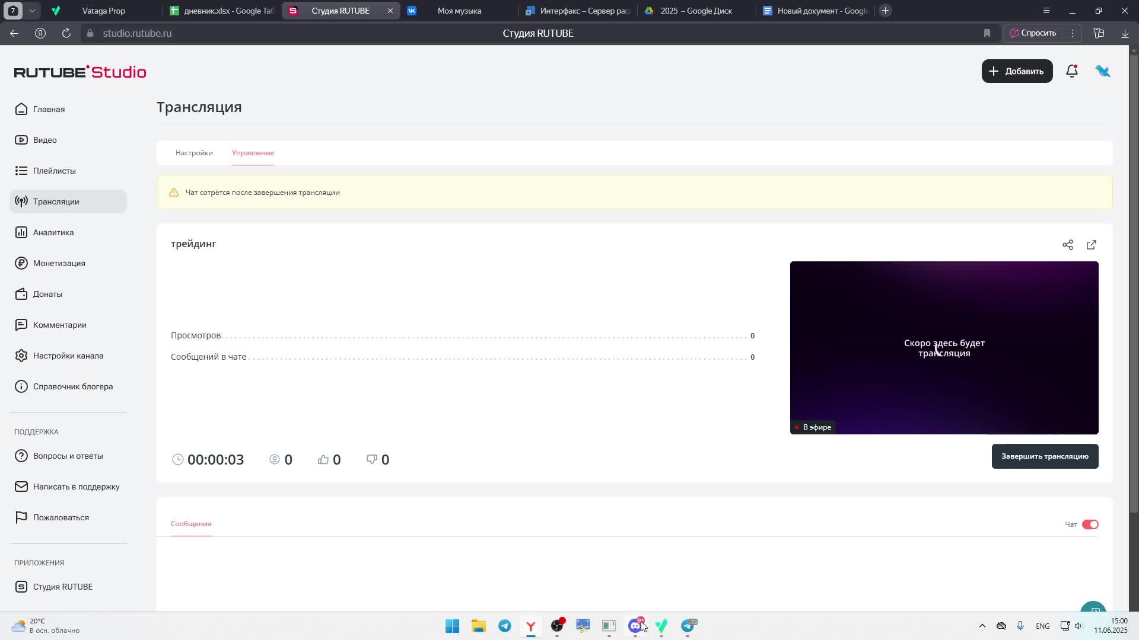Expand the browser tab list dropdown arrow
The image size is (1139, 640).
33,11
